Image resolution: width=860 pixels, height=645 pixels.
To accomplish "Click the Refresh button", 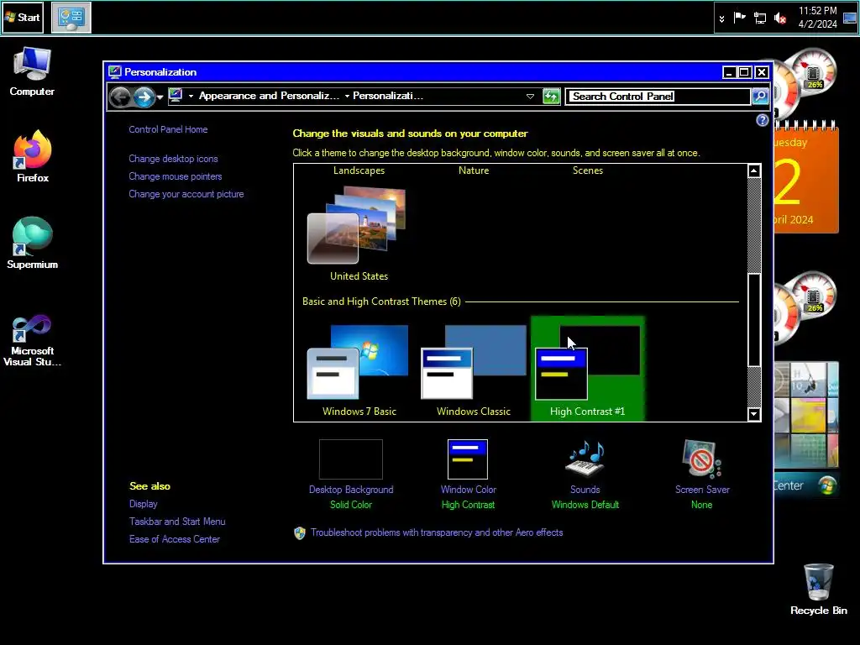I will point(551,97).
